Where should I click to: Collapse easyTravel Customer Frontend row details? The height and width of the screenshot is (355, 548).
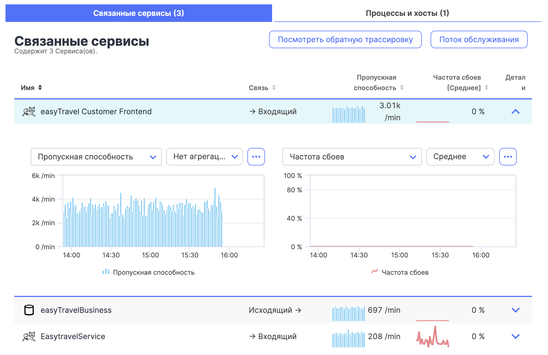tap(516, 112)
